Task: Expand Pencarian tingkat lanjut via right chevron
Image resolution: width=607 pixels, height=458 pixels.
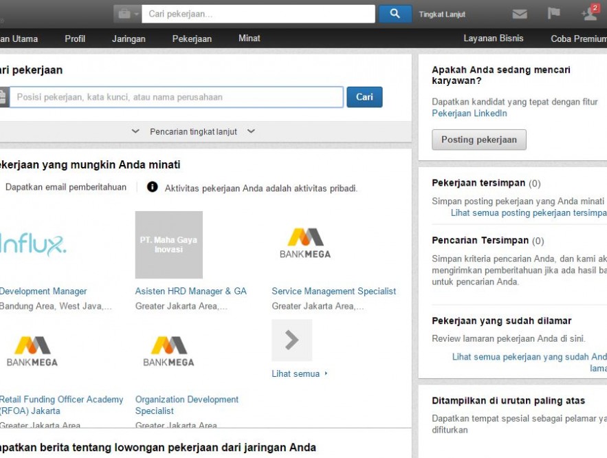Action: pyautogui.click(x=251, y=131)
